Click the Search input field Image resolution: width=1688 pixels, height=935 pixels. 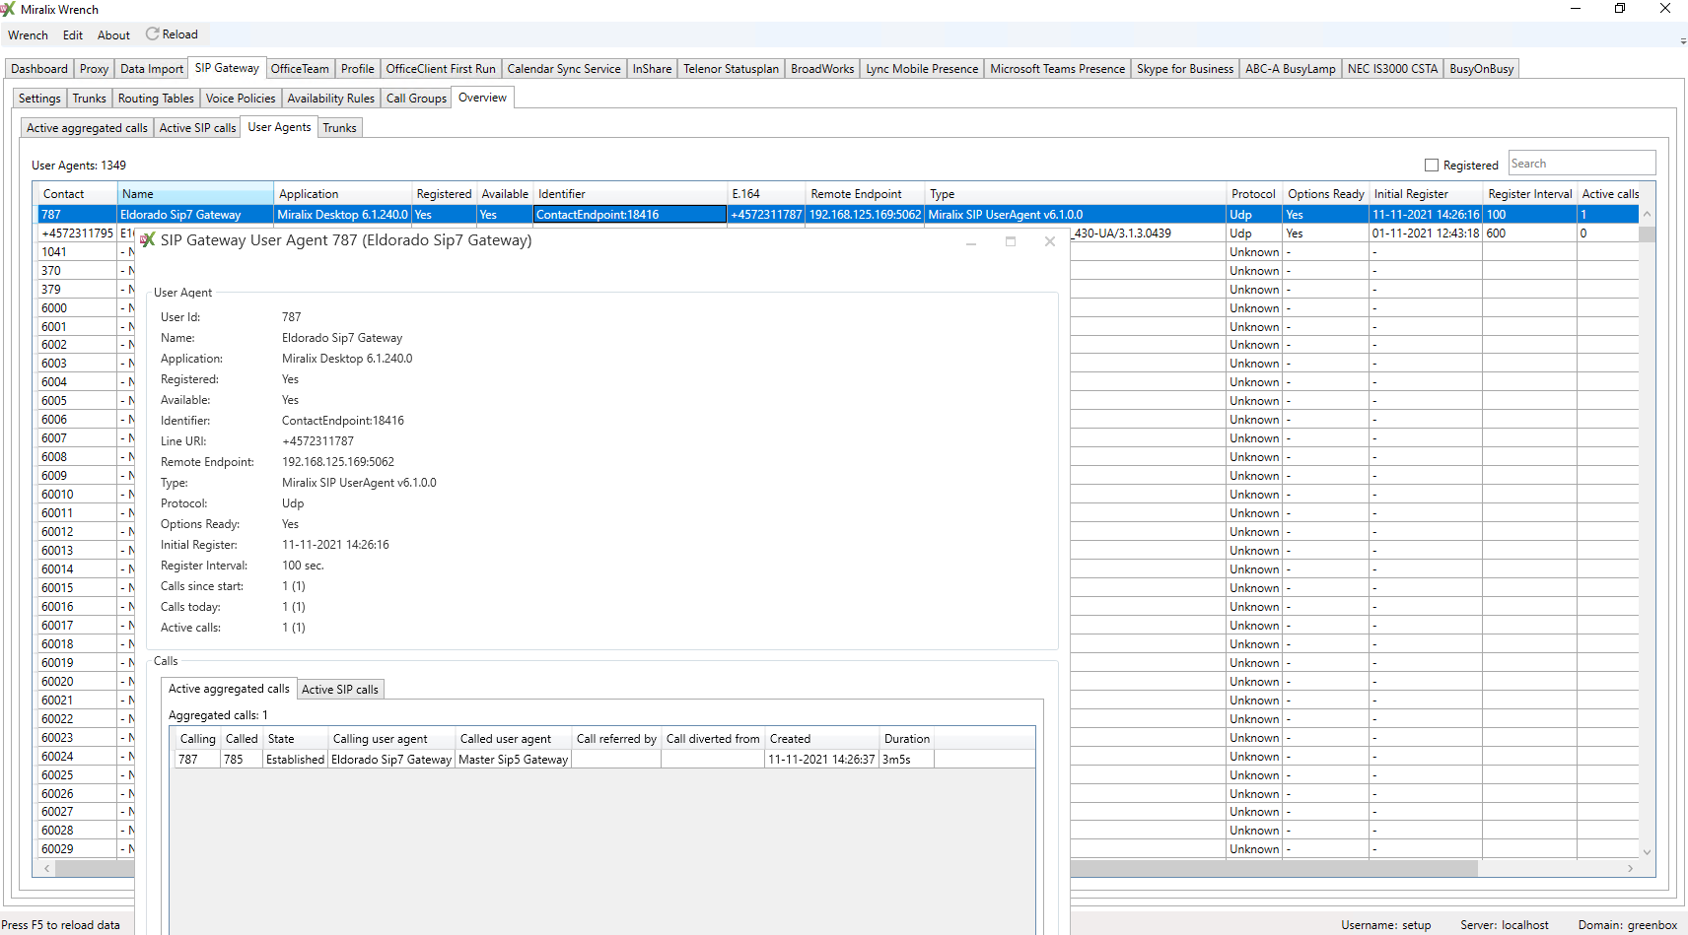tap(1582, 164)
